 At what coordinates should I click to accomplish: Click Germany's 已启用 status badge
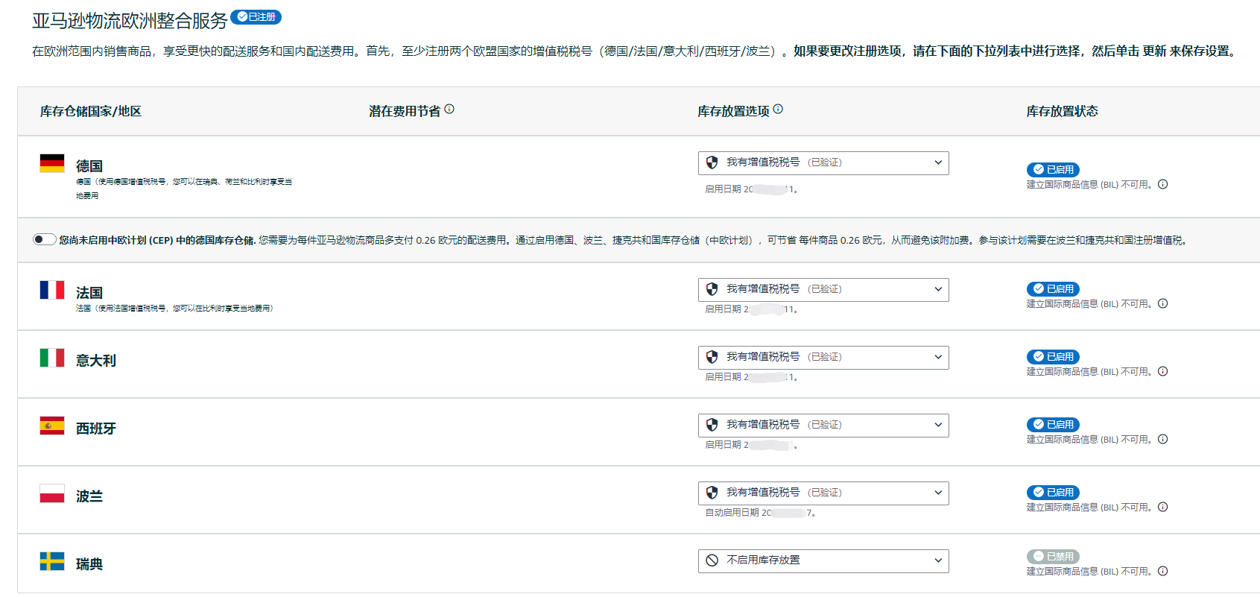(1053, 170)
